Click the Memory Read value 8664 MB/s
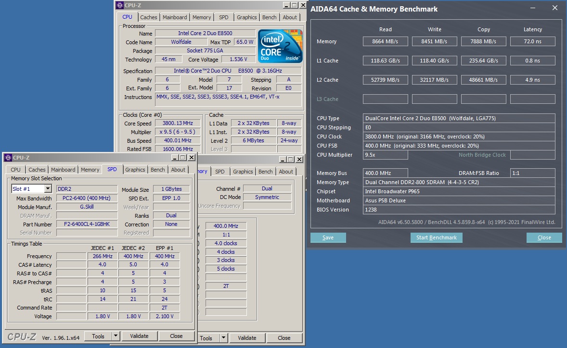Viewport: 567px width, 348px height. pos(385,41)
